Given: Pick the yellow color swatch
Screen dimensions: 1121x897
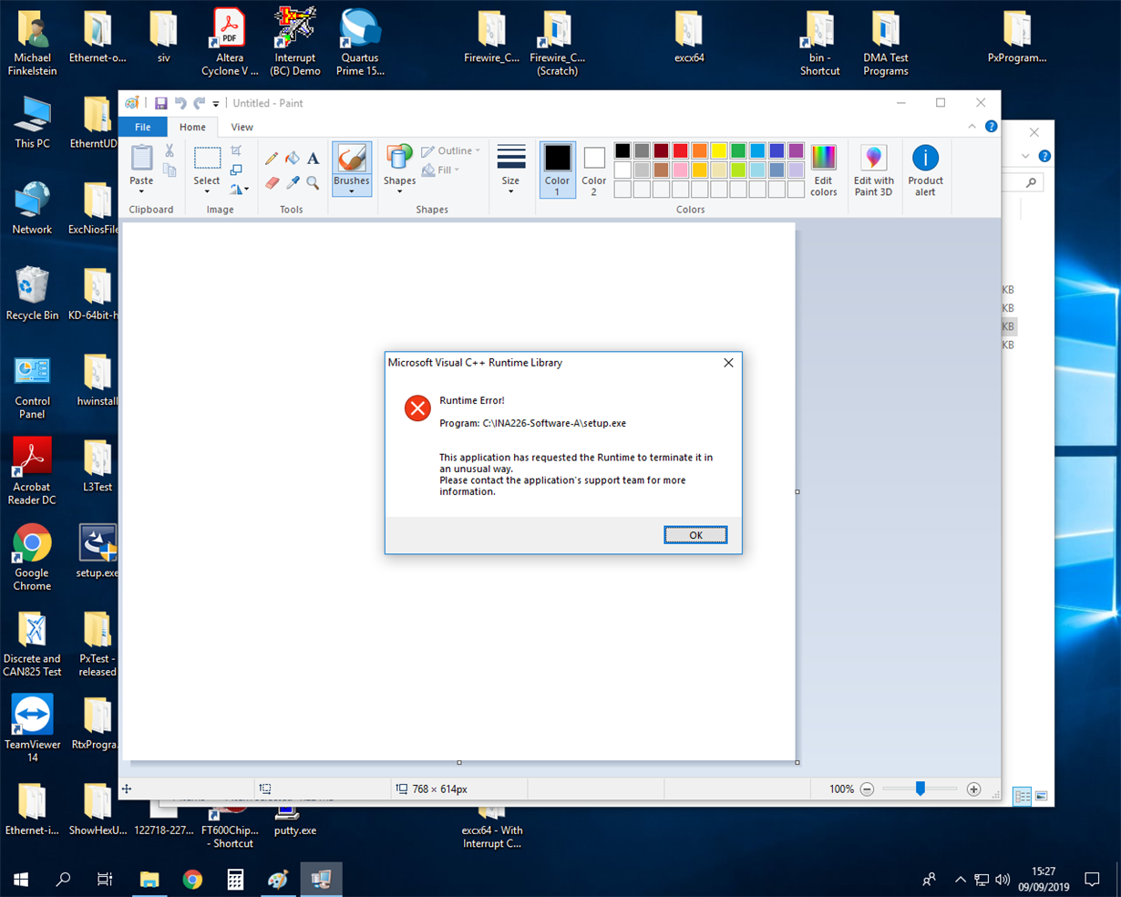Looking at the screenshot, I should click(718, 150).
